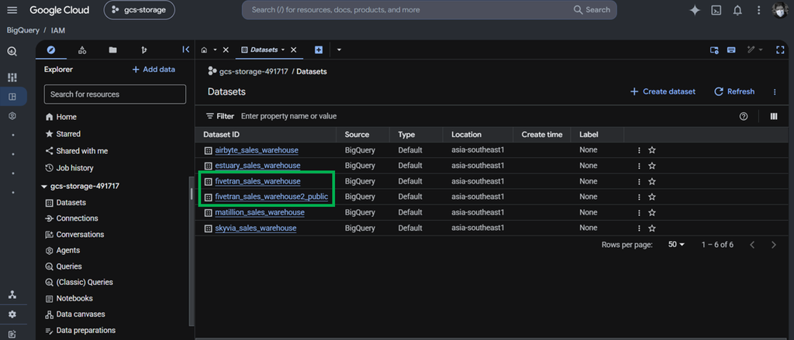
Task: Open the skyvia_sales_warehouse dataset link
Action: (255, 228)
